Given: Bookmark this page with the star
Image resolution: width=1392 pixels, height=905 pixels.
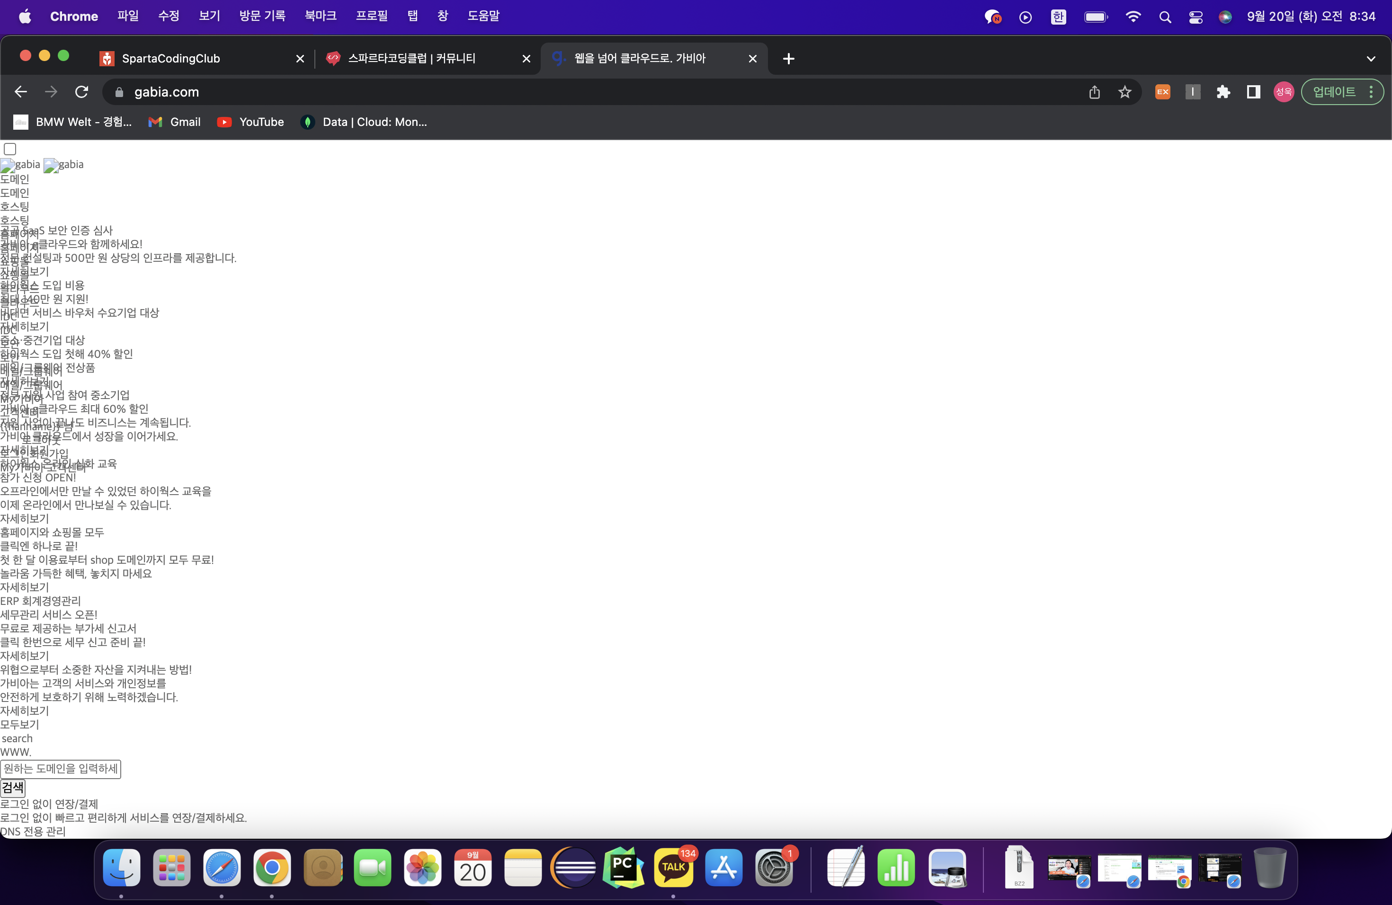Looking at the screenshot, I should 1124,92.
